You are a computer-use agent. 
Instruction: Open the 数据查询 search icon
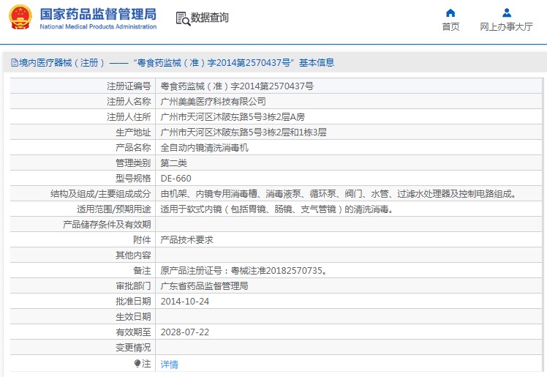point(183,18)
